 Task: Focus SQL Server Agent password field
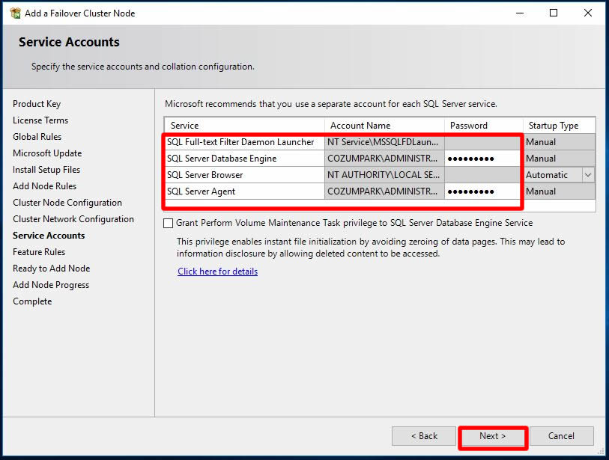482,191
